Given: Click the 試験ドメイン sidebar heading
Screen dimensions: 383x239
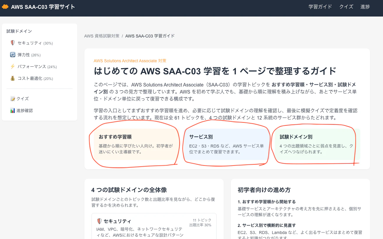Looking at the screenshot, I should (x=19, y=31).
